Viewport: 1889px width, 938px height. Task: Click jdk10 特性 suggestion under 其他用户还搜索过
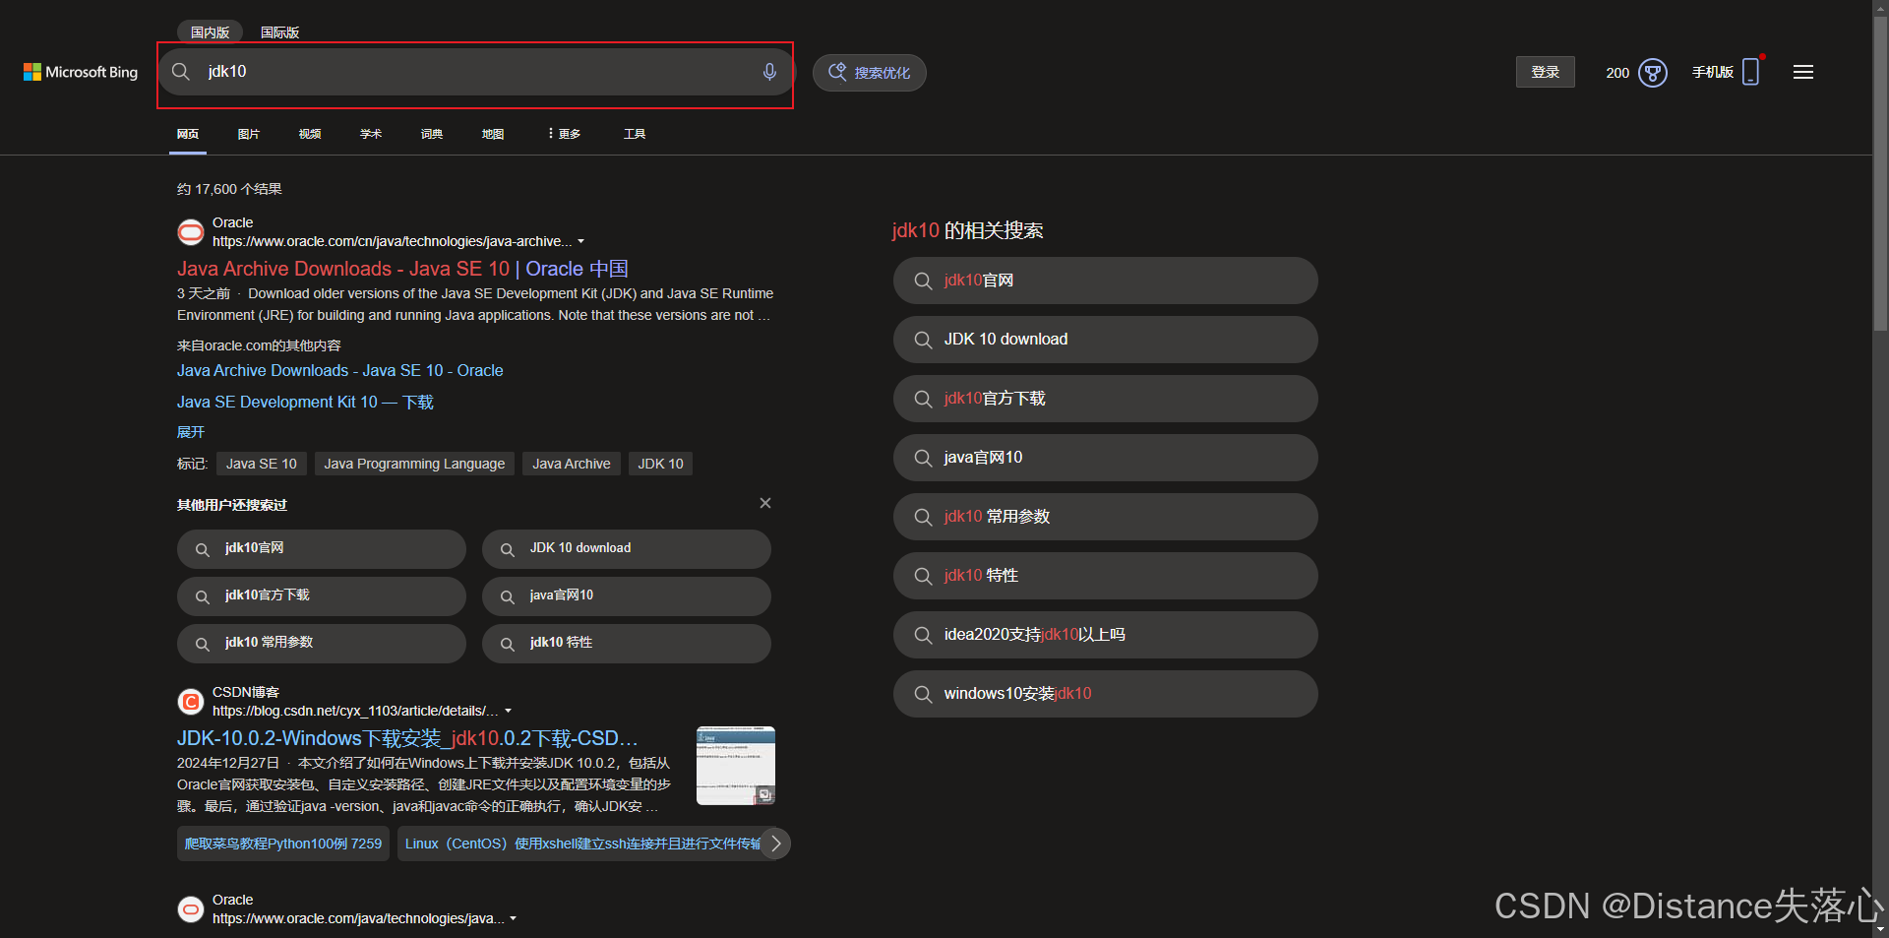click(627, 644)
